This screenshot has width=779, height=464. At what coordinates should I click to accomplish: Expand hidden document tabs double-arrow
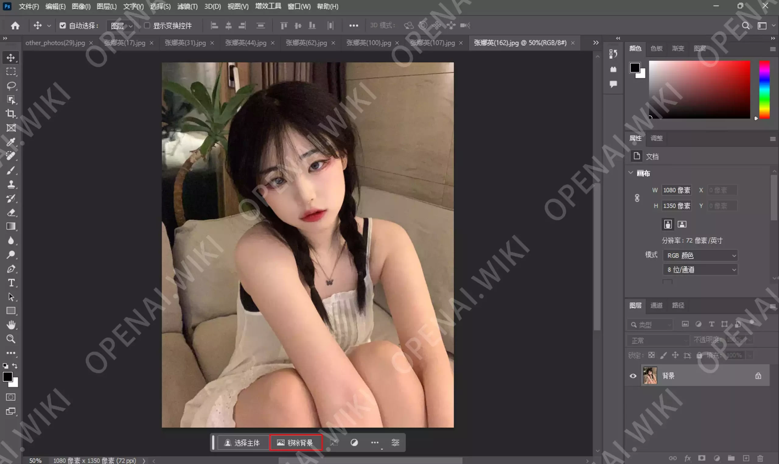click(596, 43)
